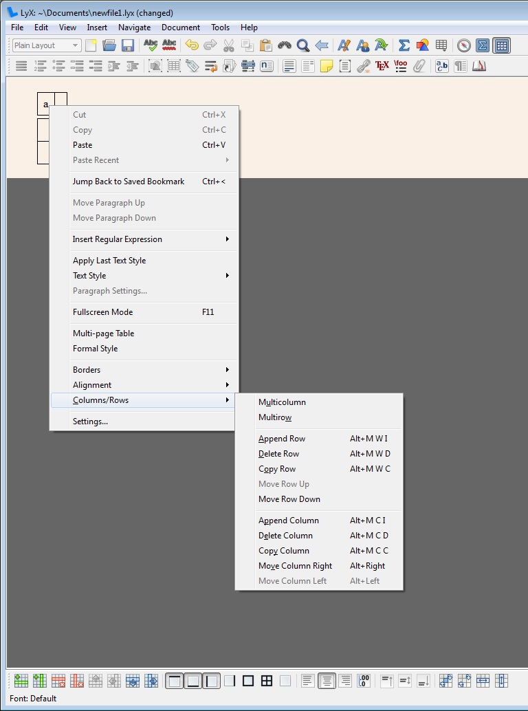Open advanced find magnifier icon

tap(302, 45)
